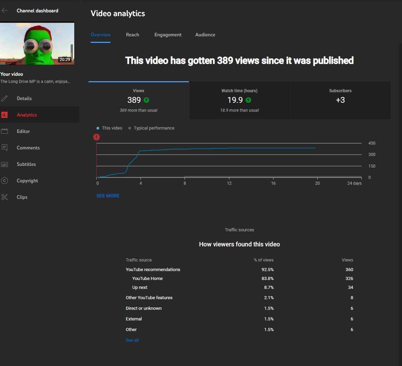Click the 450 y-axis label
This screenshot has height=366, width=402.
click(x=372, y=143)
